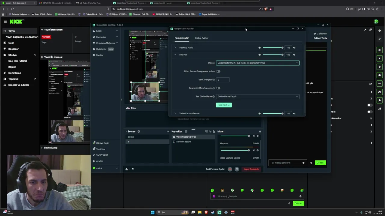Open Kick hamburger menu
385x216 pixels.
[x=5, y=22]
